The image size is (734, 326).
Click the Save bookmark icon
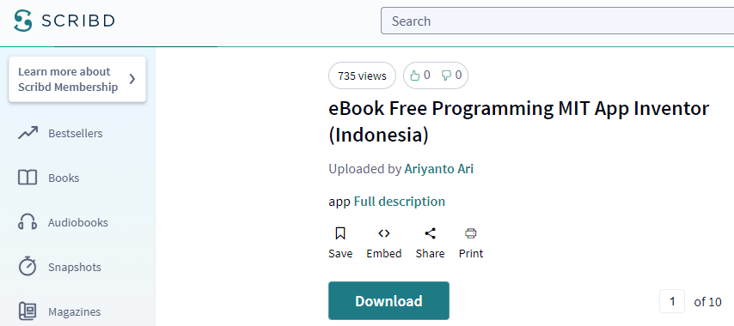pyautogui.click(x=340, y=233)
